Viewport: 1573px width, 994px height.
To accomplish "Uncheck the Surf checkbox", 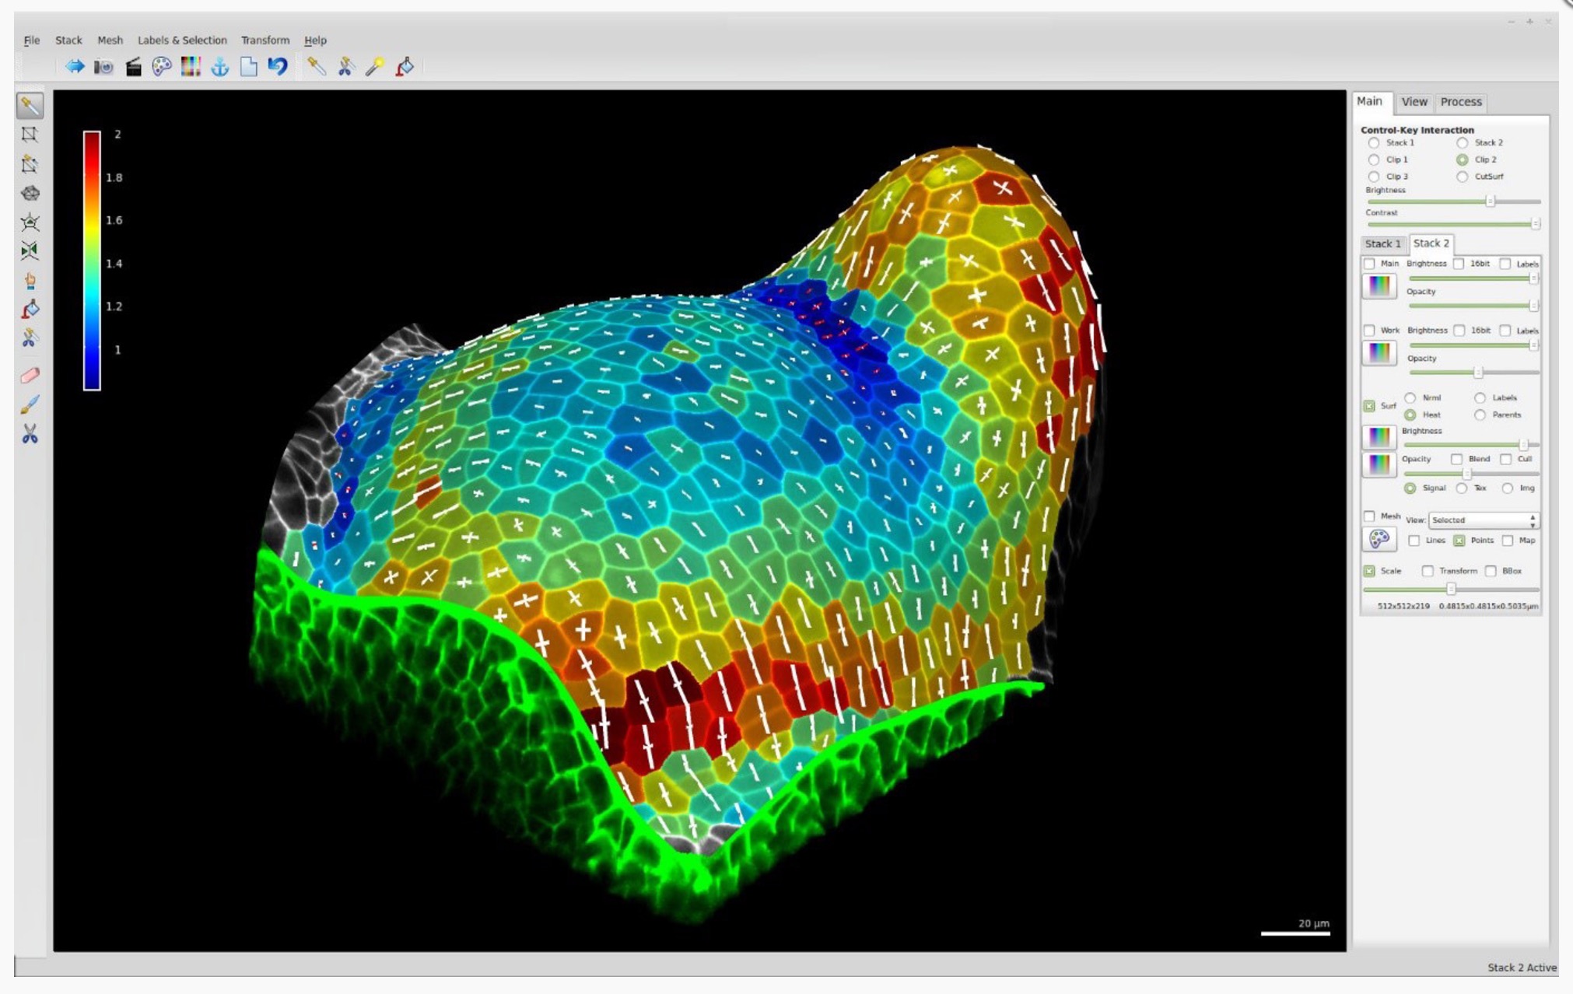I will point(1369,406).
